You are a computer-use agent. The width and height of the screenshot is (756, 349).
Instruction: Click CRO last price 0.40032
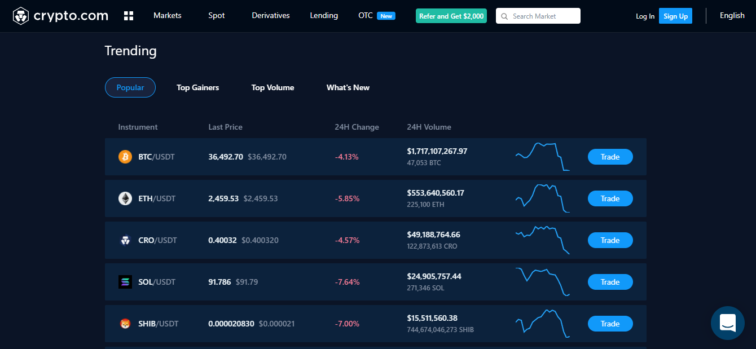coord(222,240)
